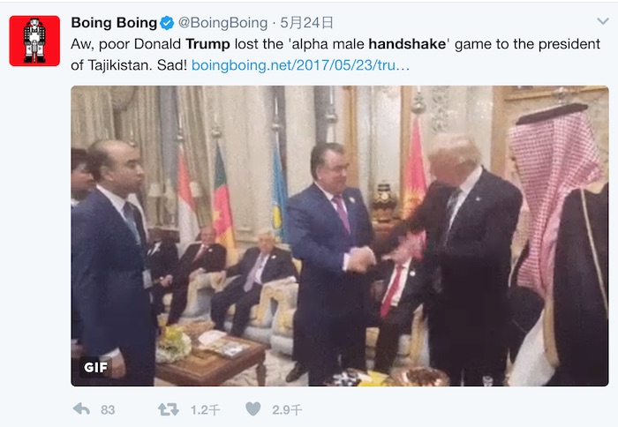The width and height of the screenshot is (618, 427).
Task: Click the 1.2千 retweet count
Action: pyautogui.click(x=205, y=410)
